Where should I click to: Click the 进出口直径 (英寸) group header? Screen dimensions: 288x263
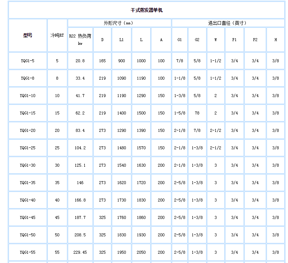tap(227, 23)
